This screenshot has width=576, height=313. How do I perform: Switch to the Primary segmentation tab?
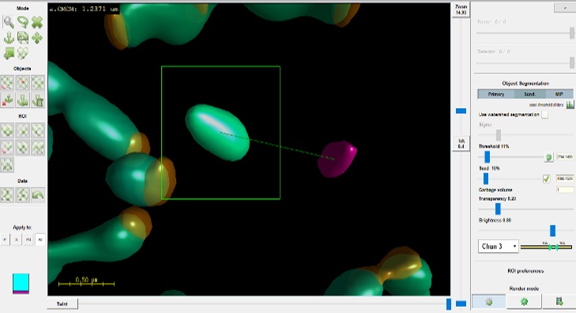tap(496, 94)
